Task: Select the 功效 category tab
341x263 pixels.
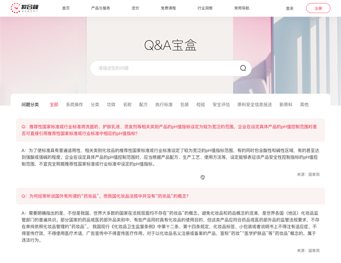Action: (x=111, y=105)
